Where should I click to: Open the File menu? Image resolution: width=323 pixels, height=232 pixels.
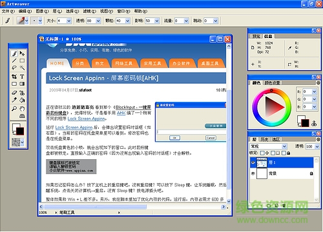[8, 11]
